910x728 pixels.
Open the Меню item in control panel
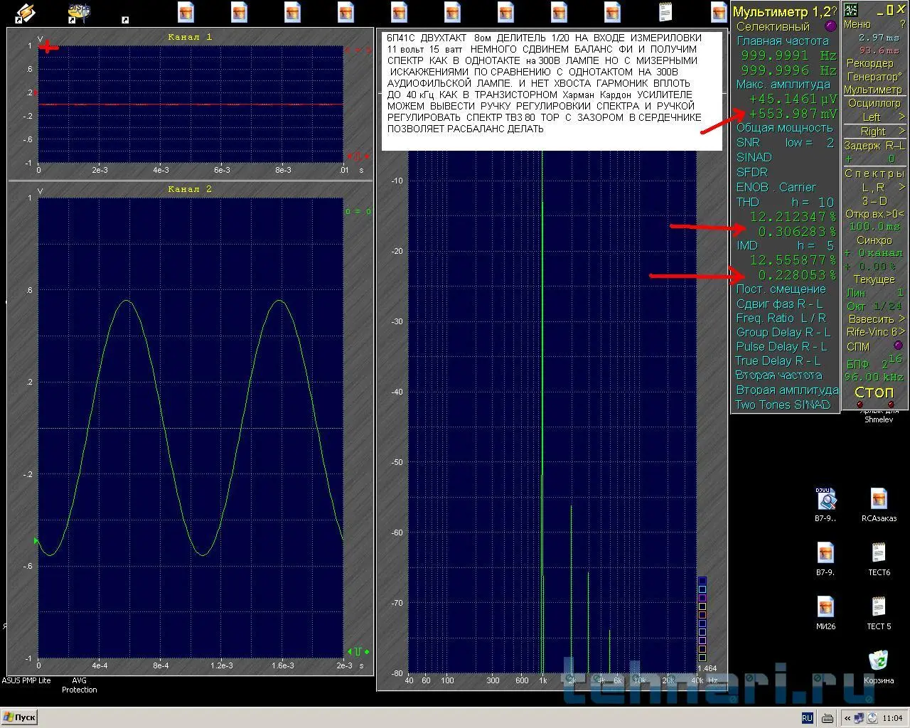coord(857,24)
